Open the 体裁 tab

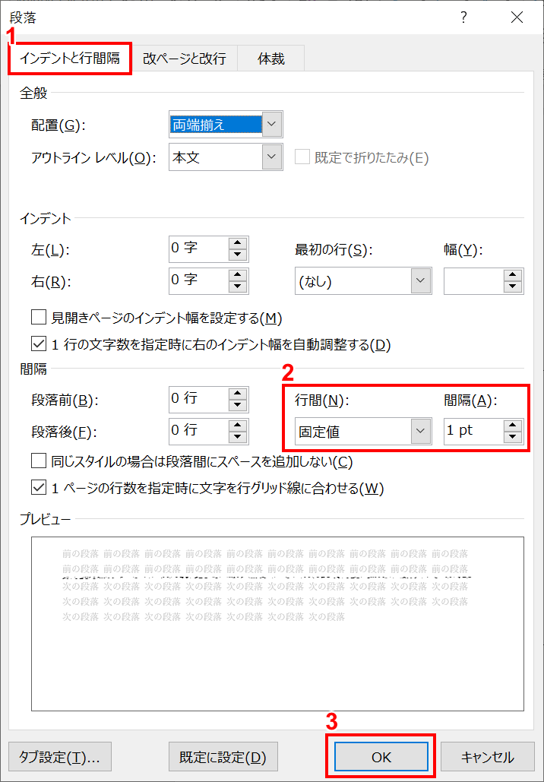270,59
